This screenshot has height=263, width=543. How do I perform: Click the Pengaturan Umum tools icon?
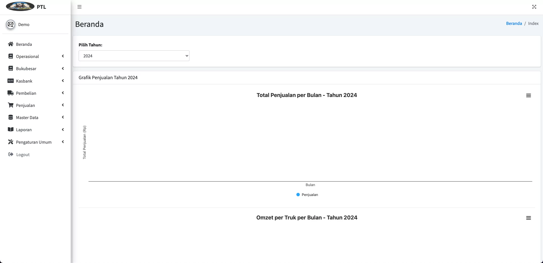point(11,142)
